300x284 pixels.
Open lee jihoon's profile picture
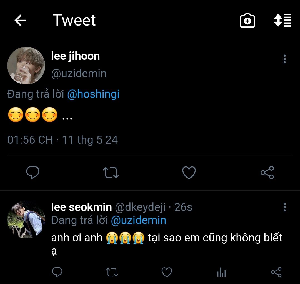pos(26,66)
